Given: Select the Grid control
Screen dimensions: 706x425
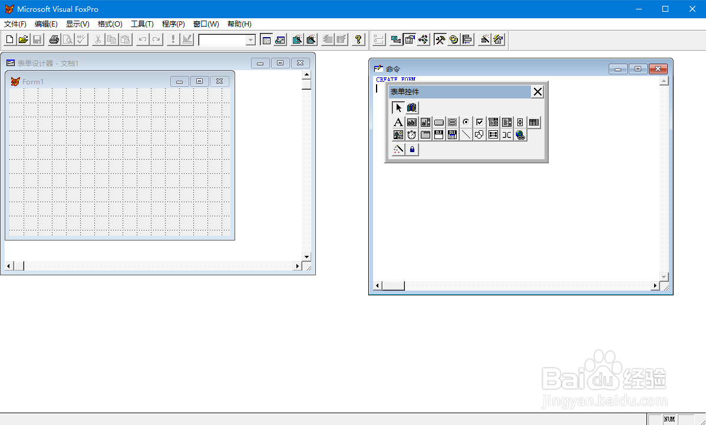Looking at the screenshot, I should pyautogui.click(x=534, y=122).
